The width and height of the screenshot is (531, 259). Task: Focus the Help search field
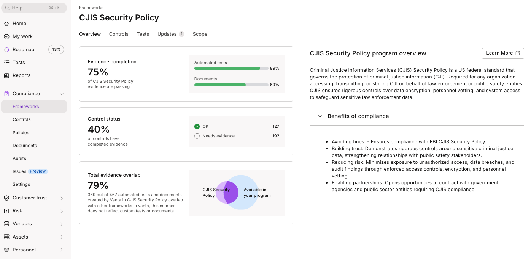pos(34,8)
